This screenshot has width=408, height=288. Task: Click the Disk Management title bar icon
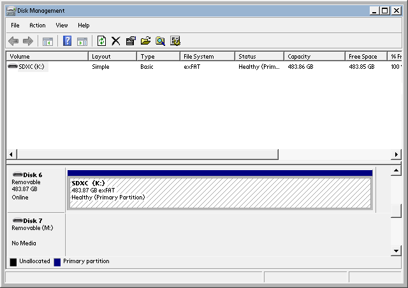[11, 11]
